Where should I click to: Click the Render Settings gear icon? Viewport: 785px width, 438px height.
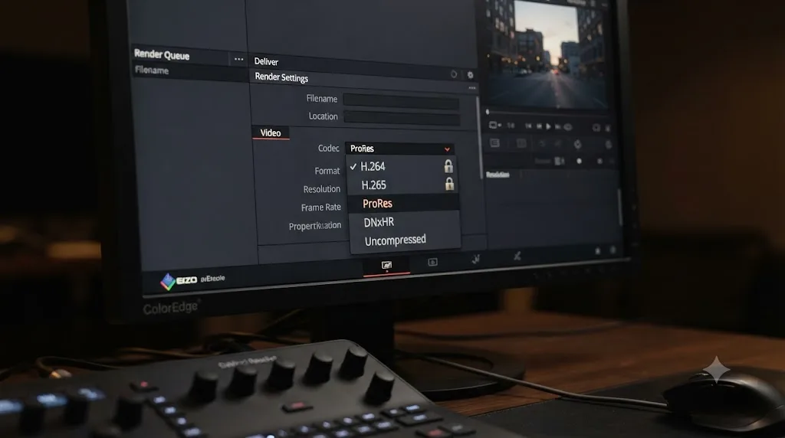pos(470,75)
